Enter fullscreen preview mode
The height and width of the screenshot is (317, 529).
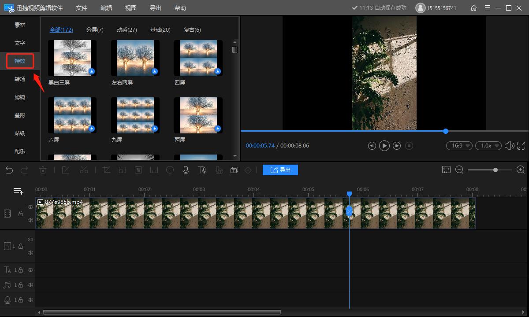tap(521, 146)
